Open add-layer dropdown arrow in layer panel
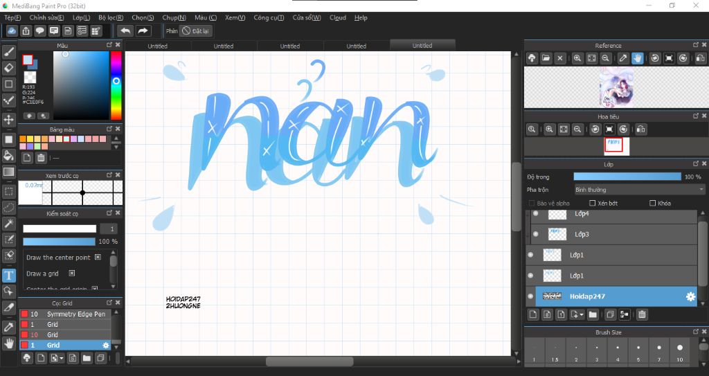The height and width of the screenshot is (376, 709). pos(582,314)
